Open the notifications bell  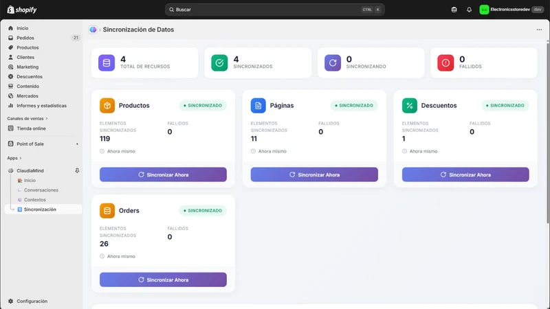coord(469,10)
